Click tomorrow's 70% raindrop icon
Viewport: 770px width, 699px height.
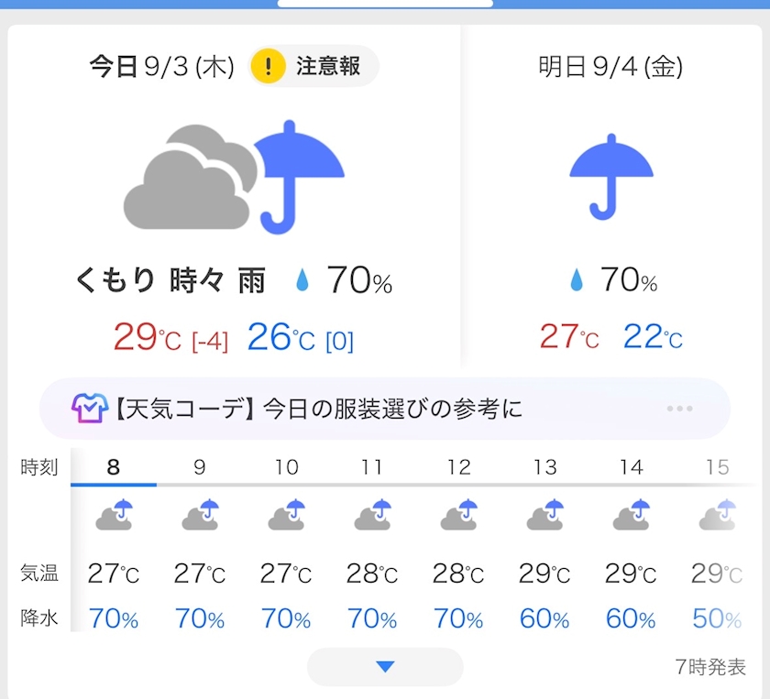click(577, 280)
